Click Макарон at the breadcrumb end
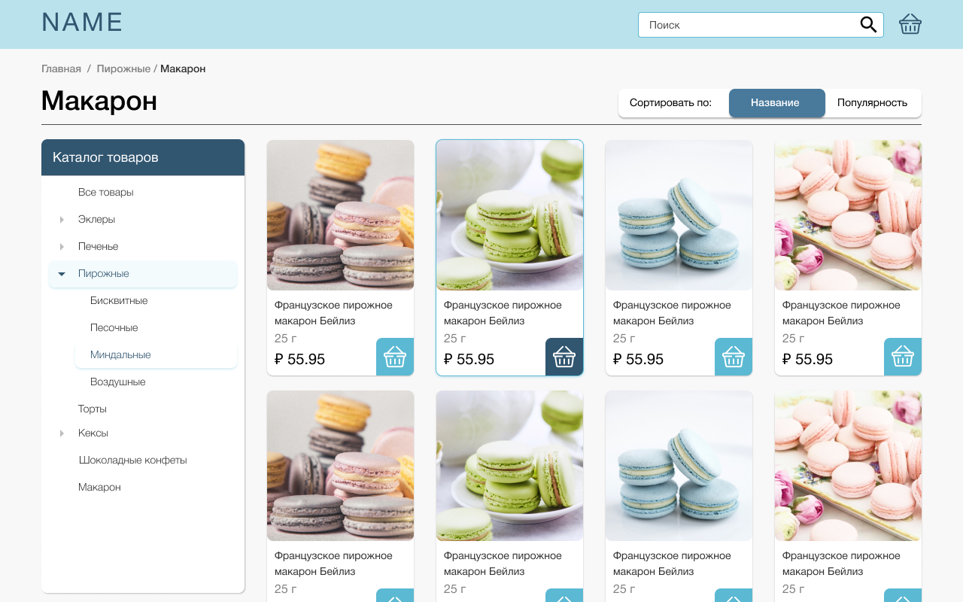 (x=183, y=68)
